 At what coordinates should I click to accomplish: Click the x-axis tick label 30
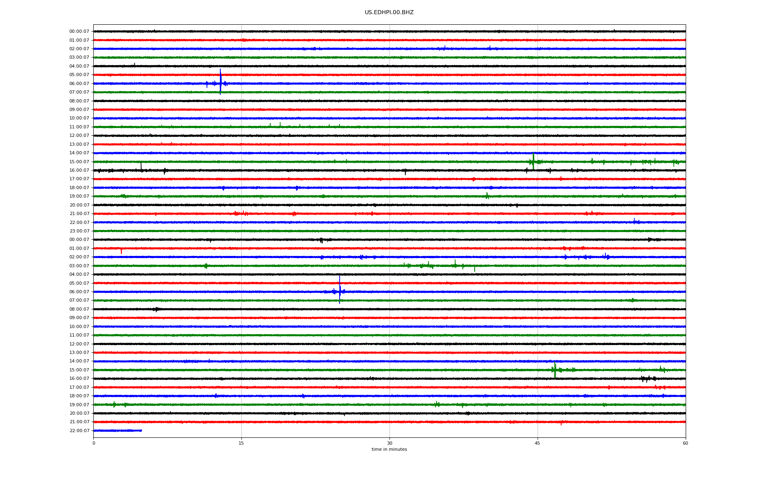[x=389, y=443]
